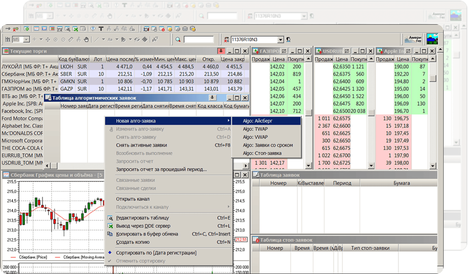Image resolution: width=468 pixels, height=274 pixels.
Task: Choose Algo: TWAP from the submenu
Action: [x=255, y=129]
